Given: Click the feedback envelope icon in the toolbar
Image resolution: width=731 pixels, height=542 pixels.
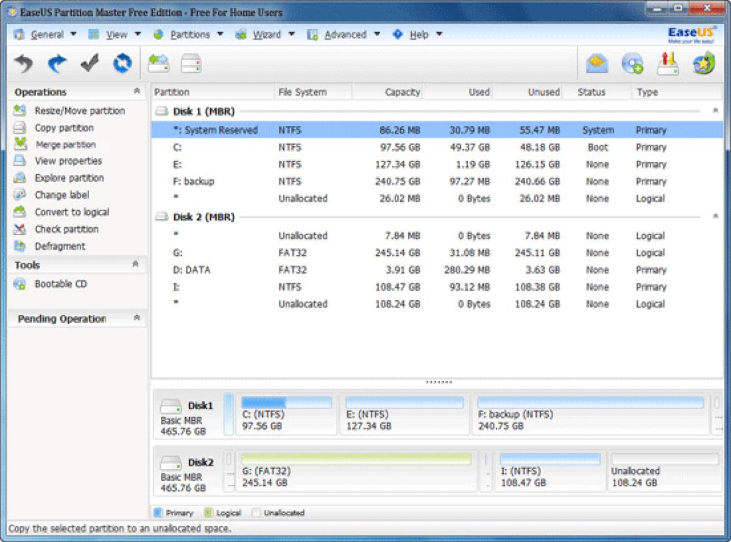Looking at the screenshot, I should (596, 63).
